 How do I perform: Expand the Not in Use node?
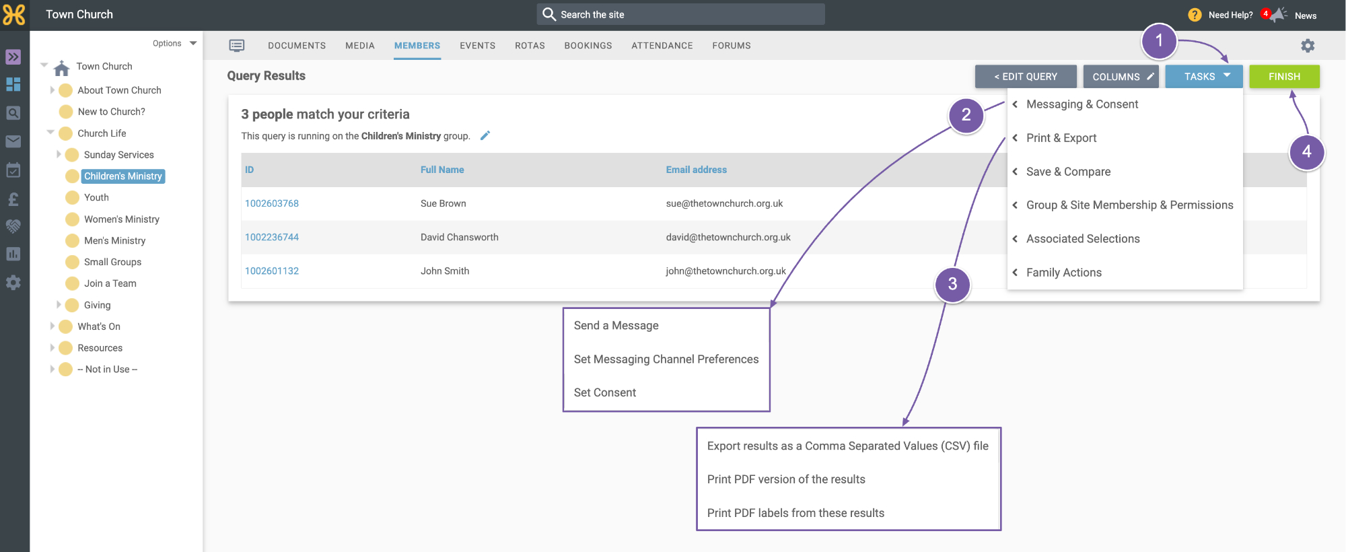(x=52, y=369)
